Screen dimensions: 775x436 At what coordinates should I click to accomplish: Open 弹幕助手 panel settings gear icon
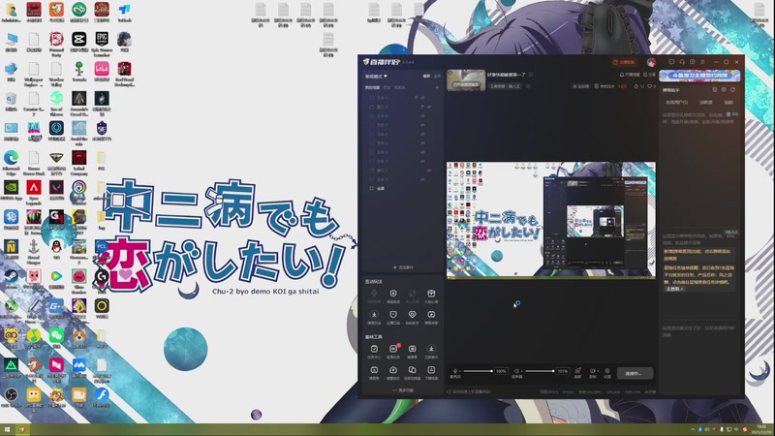click(x=724, y=89)
